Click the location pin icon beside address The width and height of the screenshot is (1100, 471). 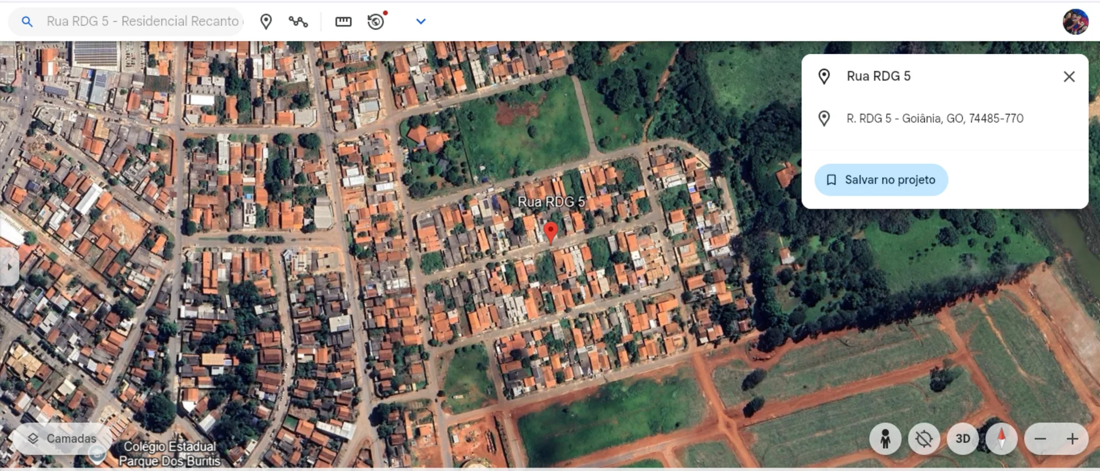click(x=824, y=118)
